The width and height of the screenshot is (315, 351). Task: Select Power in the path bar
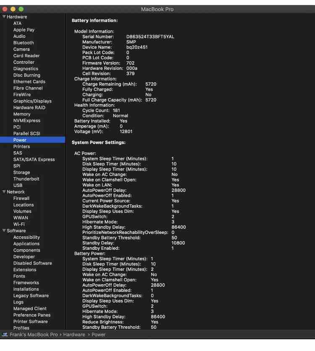(98, 335)
